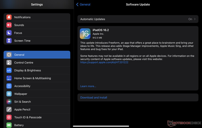202x128 pixels.
Task: Tap the Touch ID fingerprint icon
Action: tap(9, 117)
